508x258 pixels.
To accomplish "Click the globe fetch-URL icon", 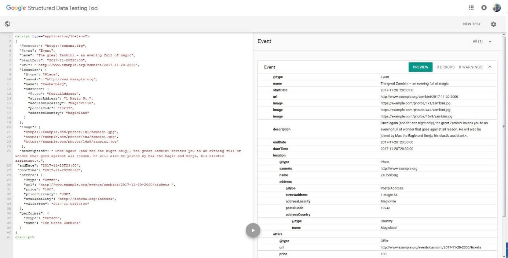I will [7, 24].
